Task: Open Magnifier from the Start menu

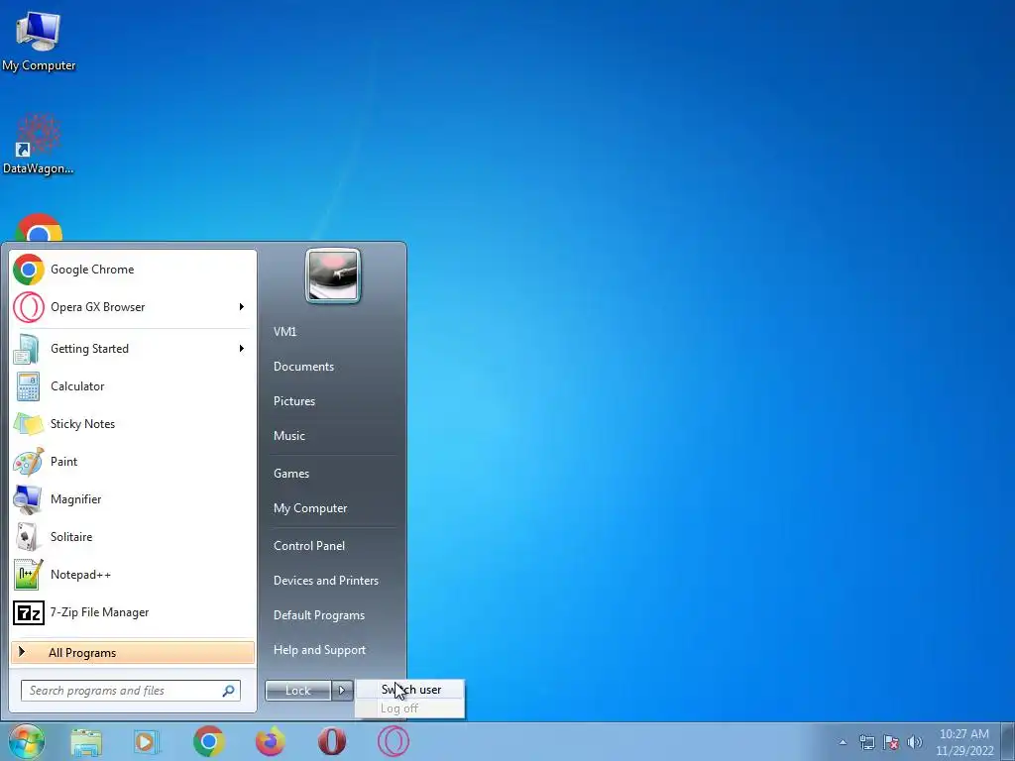Action: pyautogui.click(x=132, y=499)
